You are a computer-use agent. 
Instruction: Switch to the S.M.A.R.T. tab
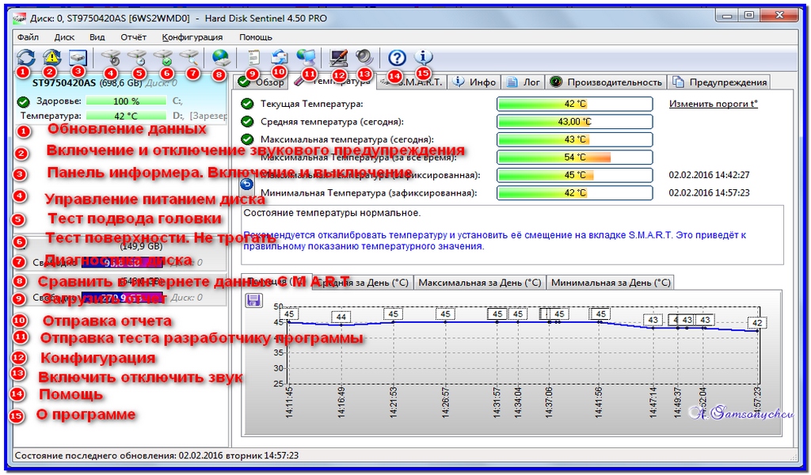pyautogui.click(x=412, y=82)
